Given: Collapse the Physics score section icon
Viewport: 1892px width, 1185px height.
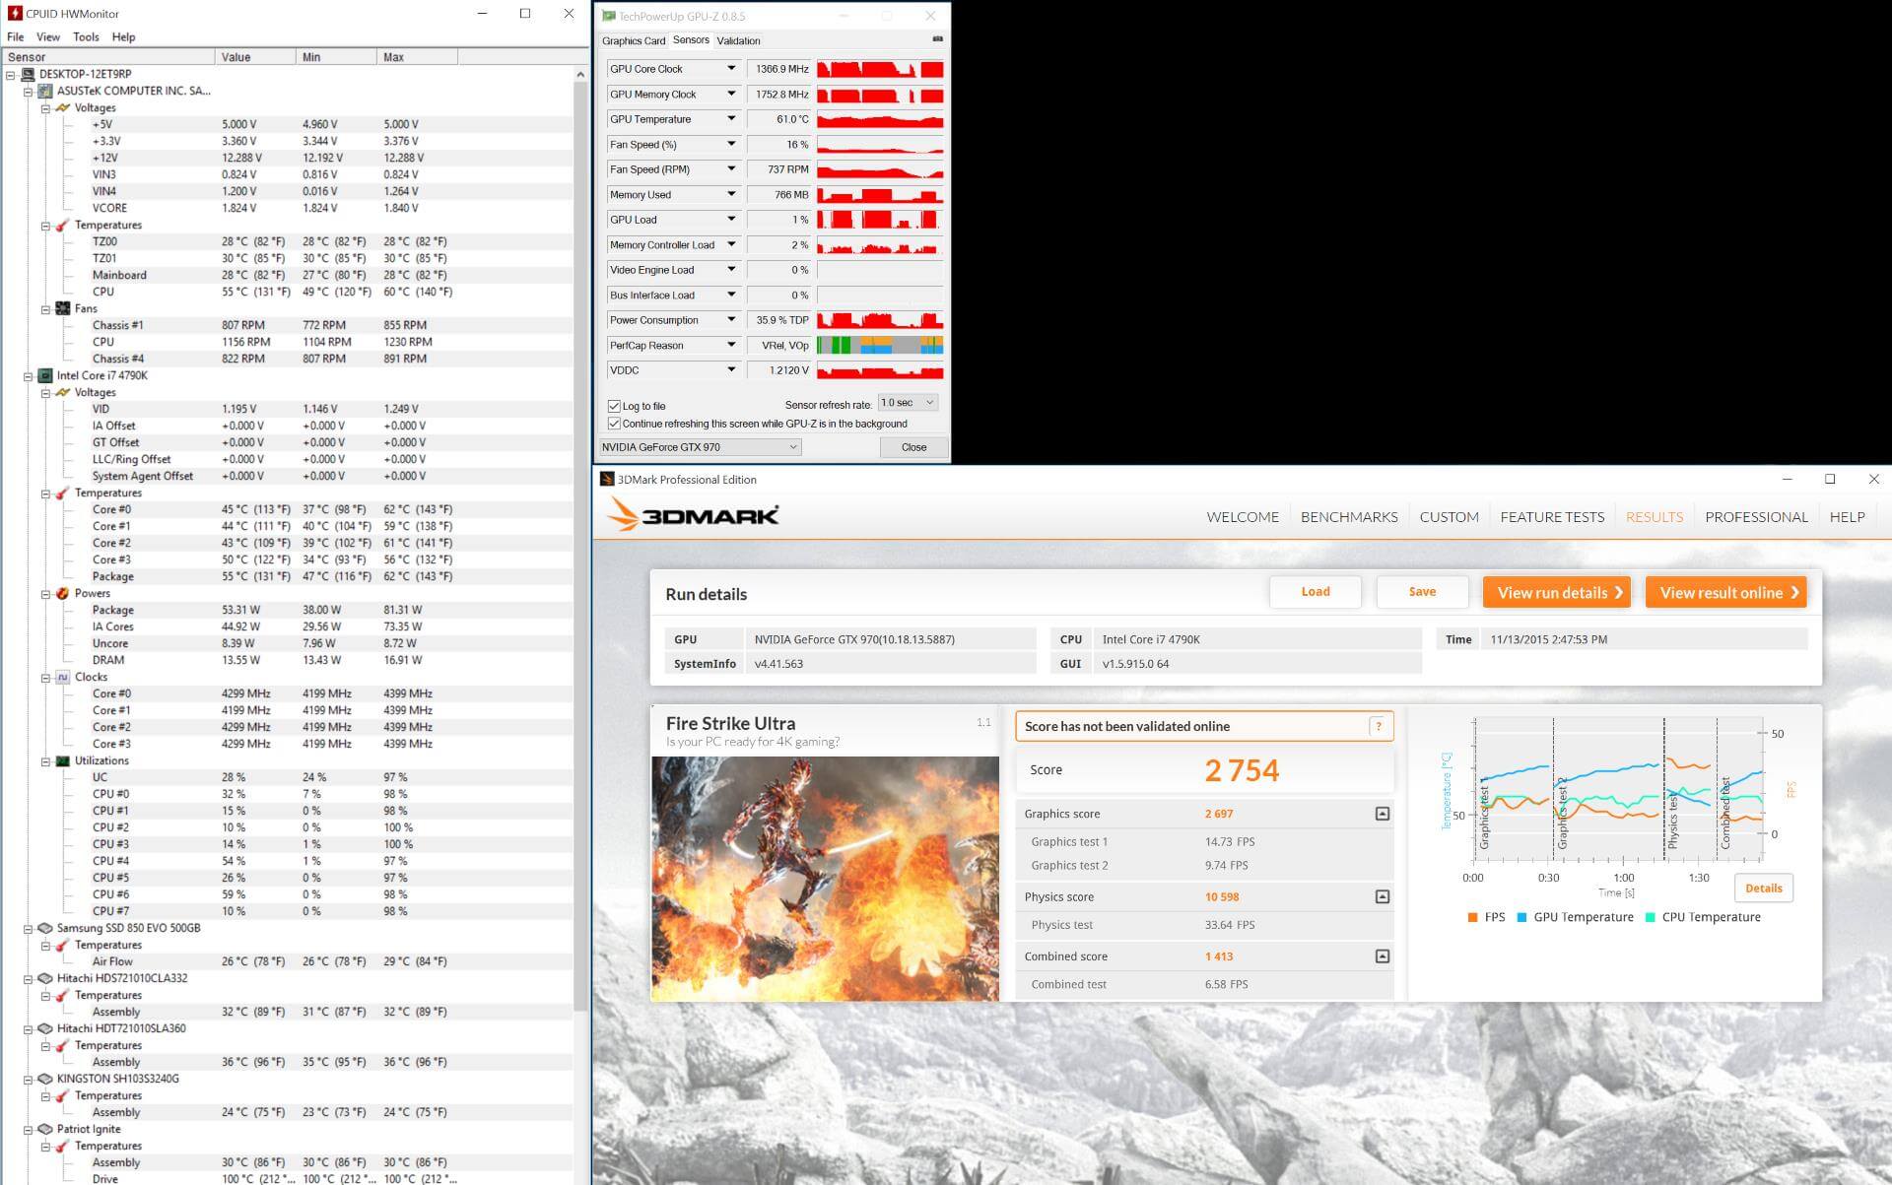Looking at the screenshot, I should (1382, 896).
